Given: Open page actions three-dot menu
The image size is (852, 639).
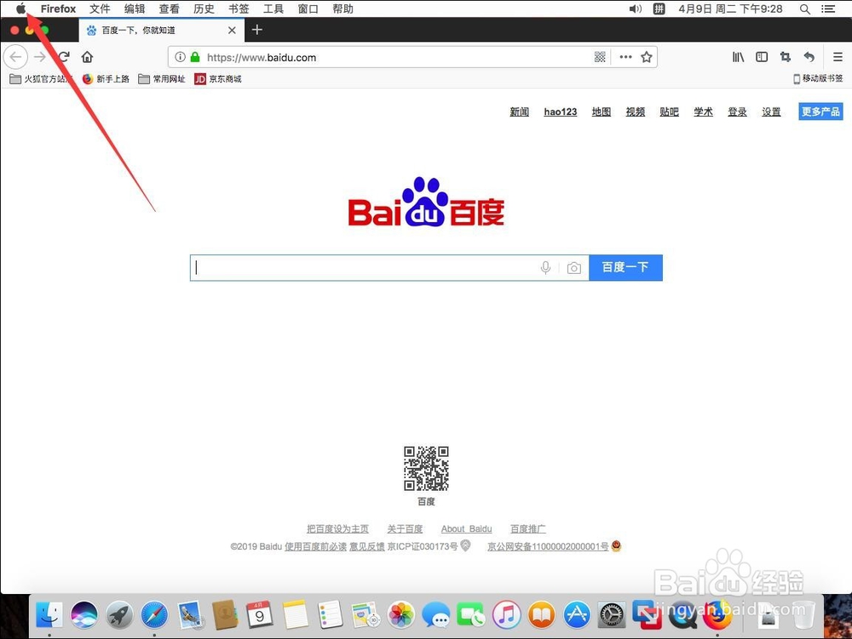Looking at the screenshot, I should click(x=625, y=57).
